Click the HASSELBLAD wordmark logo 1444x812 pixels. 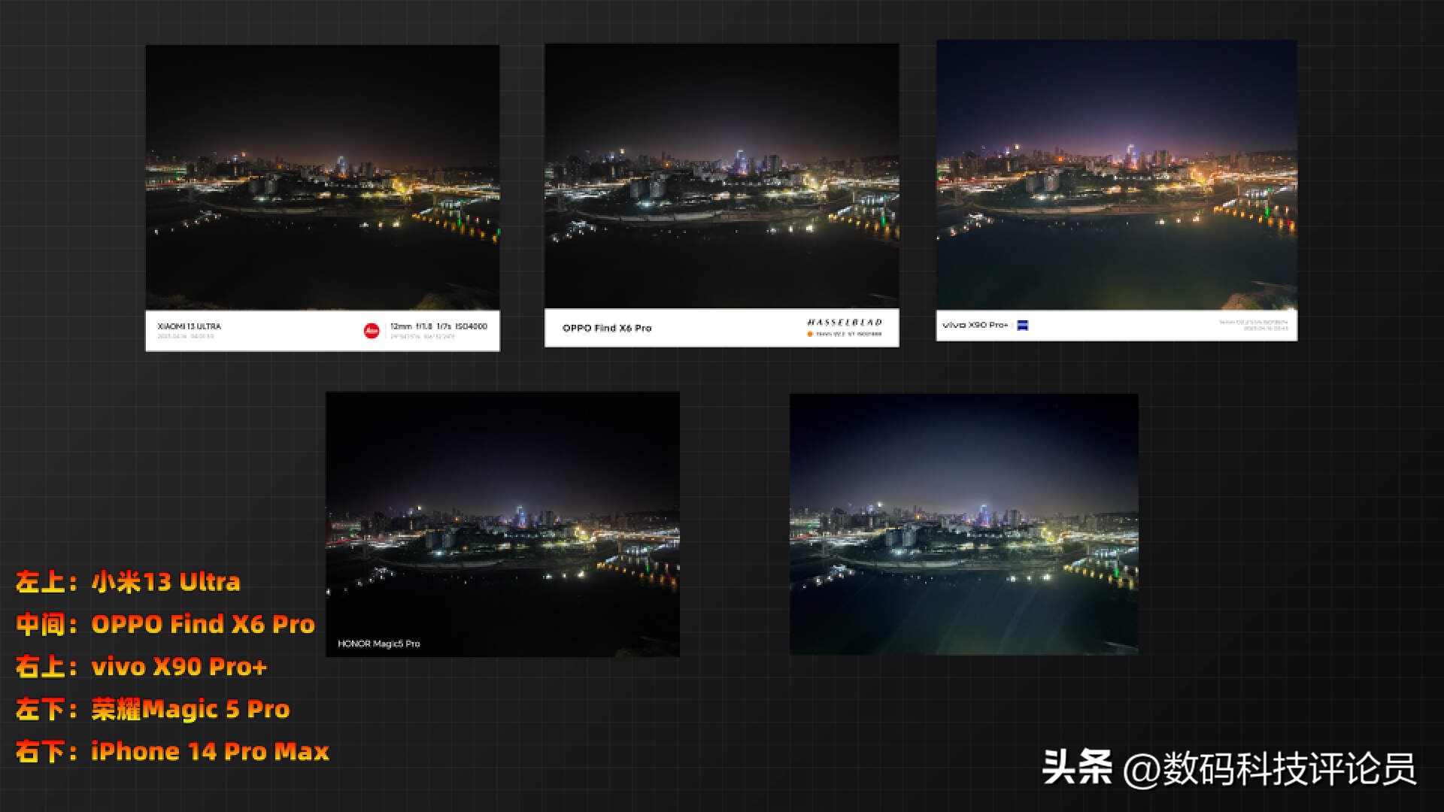(844, 322)
